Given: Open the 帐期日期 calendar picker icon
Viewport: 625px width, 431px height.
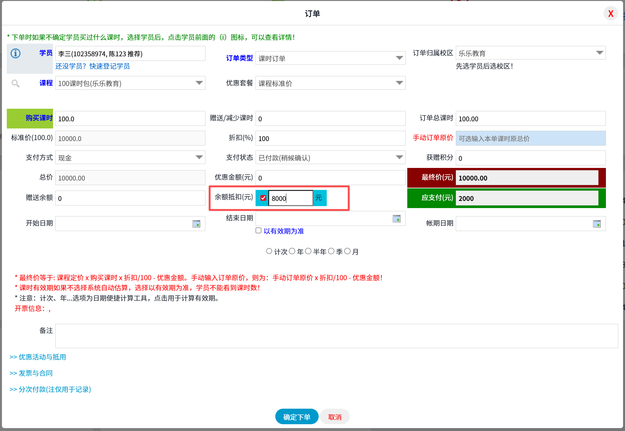Looking at the screenshot, I should pos(597,224).
